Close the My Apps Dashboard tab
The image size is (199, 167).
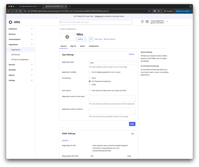[40, 6]
